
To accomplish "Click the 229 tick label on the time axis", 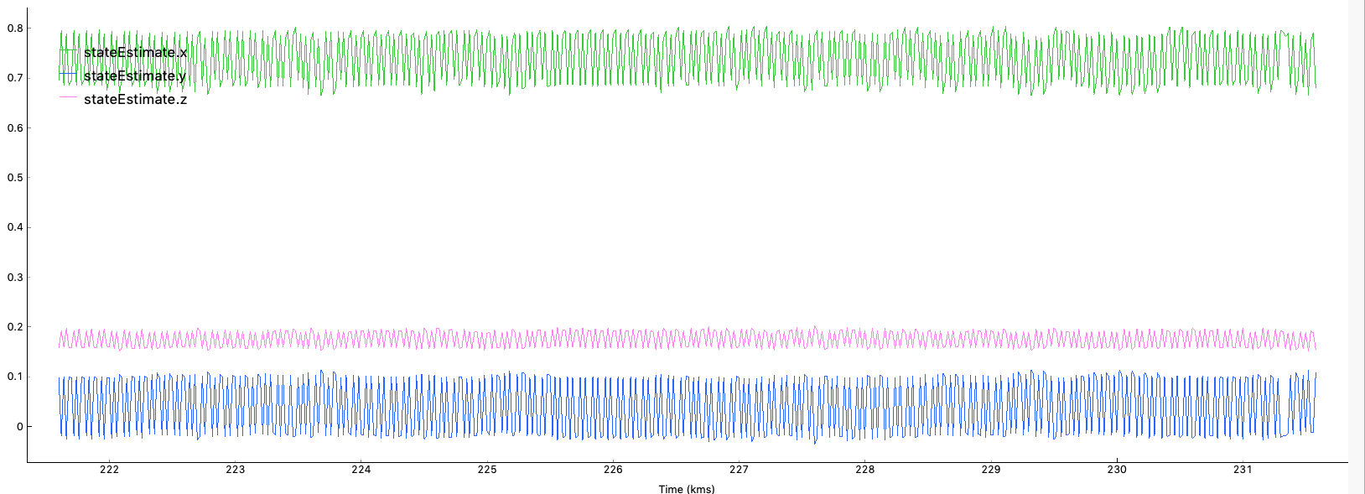I will click(x=991, y=470).
